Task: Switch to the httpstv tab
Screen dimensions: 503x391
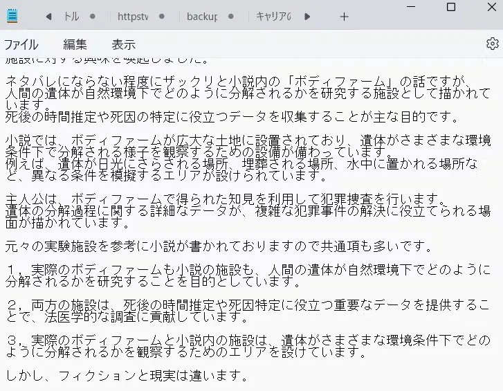Action: pos(132,17)
